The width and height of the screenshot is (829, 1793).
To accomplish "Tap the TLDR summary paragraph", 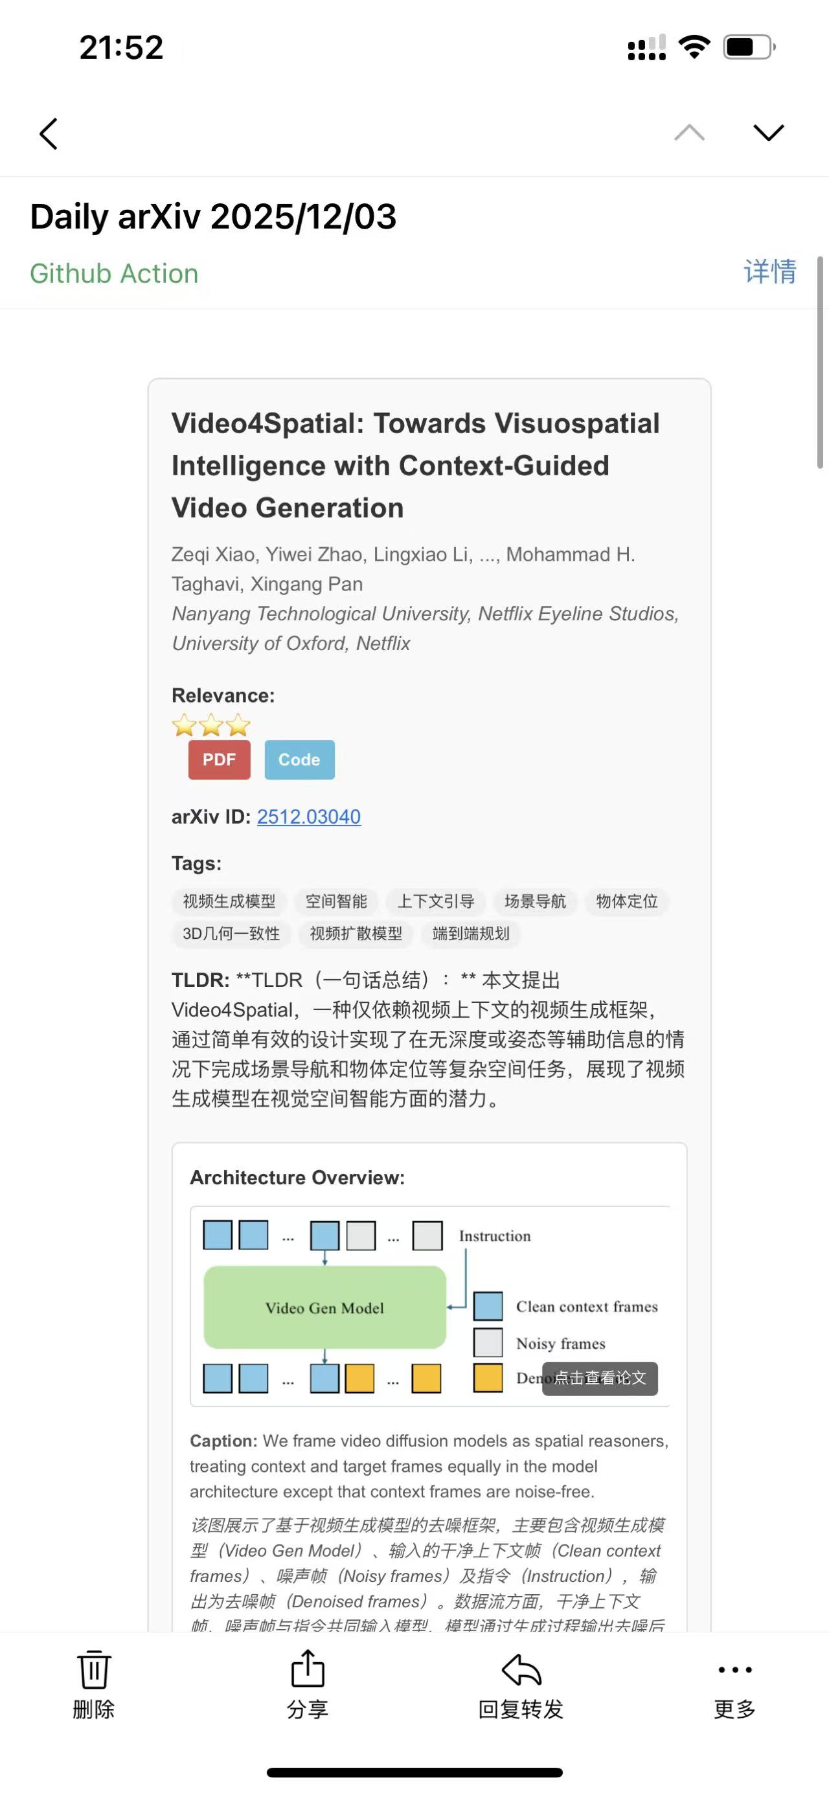I will click(428, 1040).
